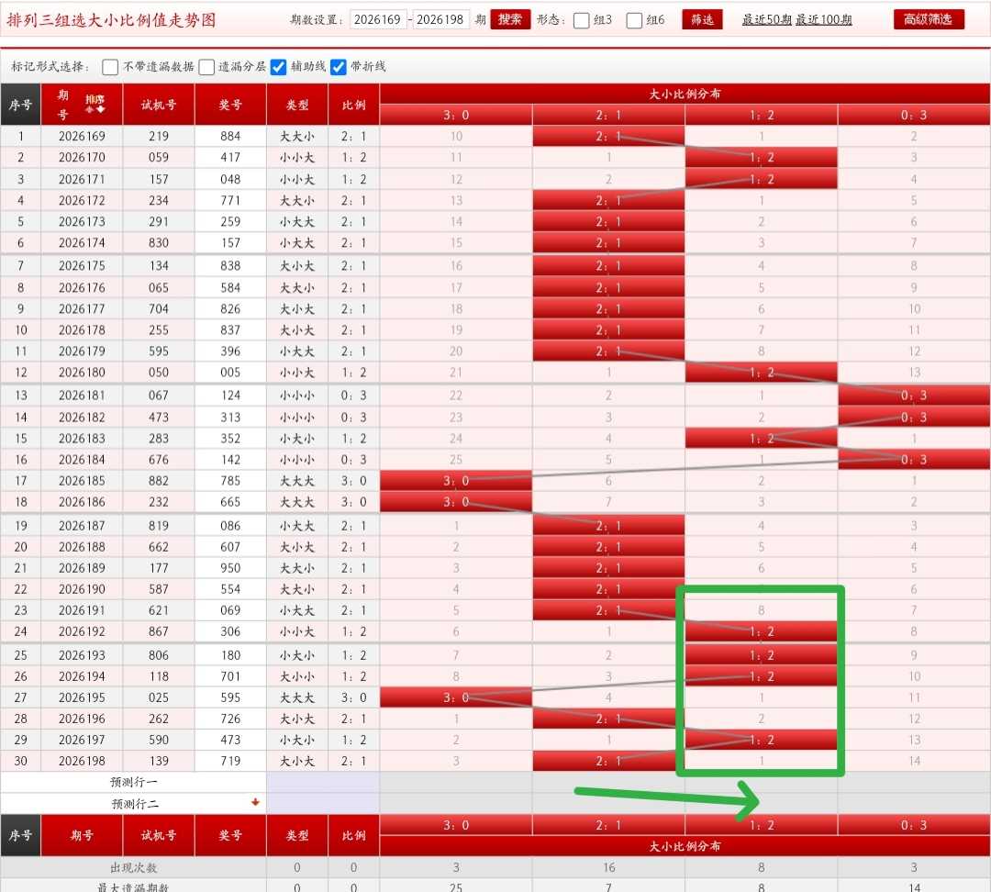Click the 筛选 button
The height and width of the screenshot is (892, 991).
[x=702, y=19]
